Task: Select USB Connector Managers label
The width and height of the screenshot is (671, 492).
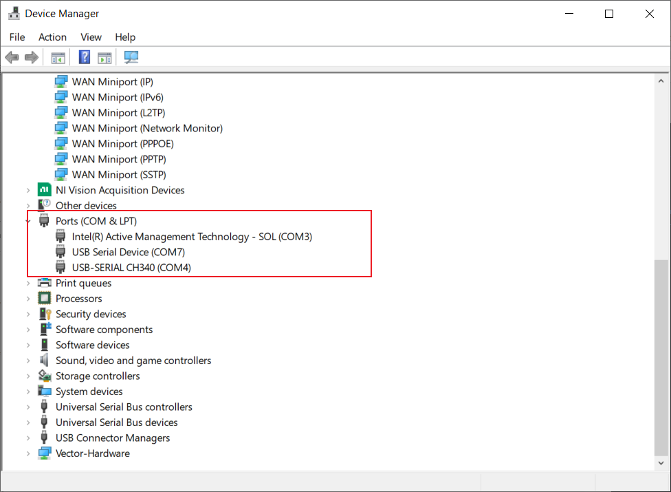Action: 113,438
